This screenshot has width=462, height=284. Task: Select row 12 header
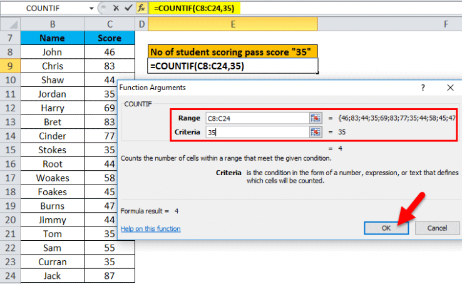coord(10,108)
